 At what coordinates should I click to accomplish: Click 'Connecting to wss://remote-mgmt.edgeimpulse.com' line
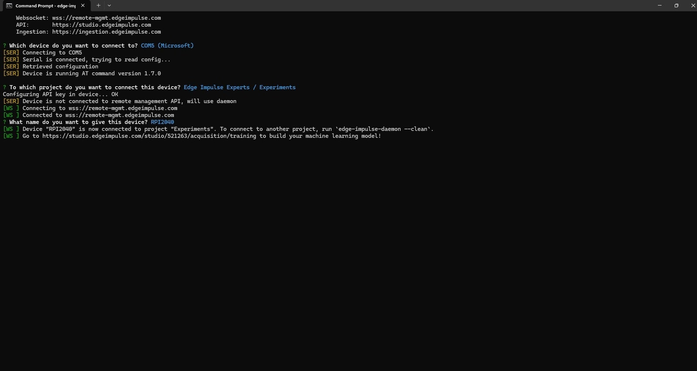(90, 108)
